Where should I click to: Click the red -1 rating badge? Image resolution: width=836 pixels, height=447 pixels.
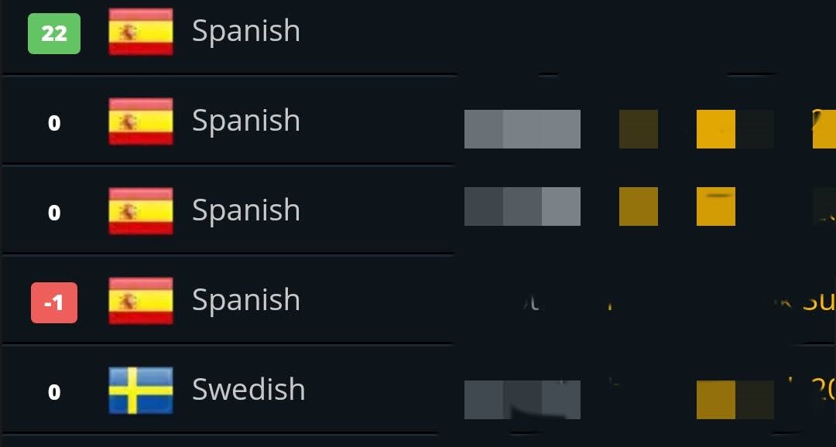coord(54,302)
